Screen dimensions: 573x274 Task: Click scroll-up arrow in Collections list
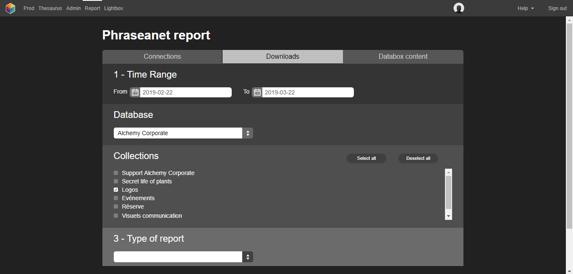tap(448, 172)
